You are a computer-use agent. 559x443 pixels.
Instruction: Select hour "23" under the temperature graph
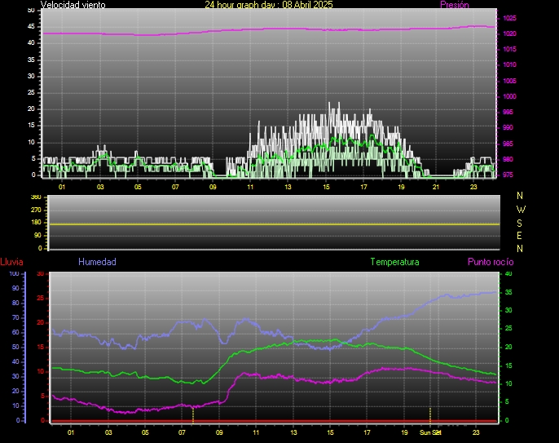476,432
